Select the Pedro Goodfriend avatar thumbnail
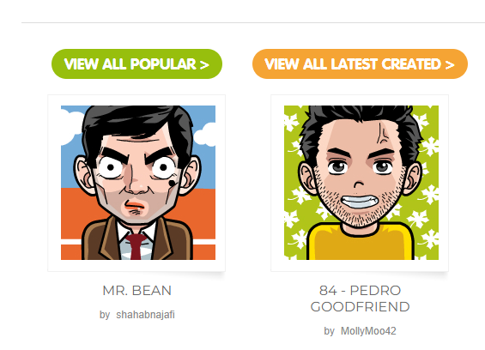This screenshot has width=485, height=350. coord(361,183)
